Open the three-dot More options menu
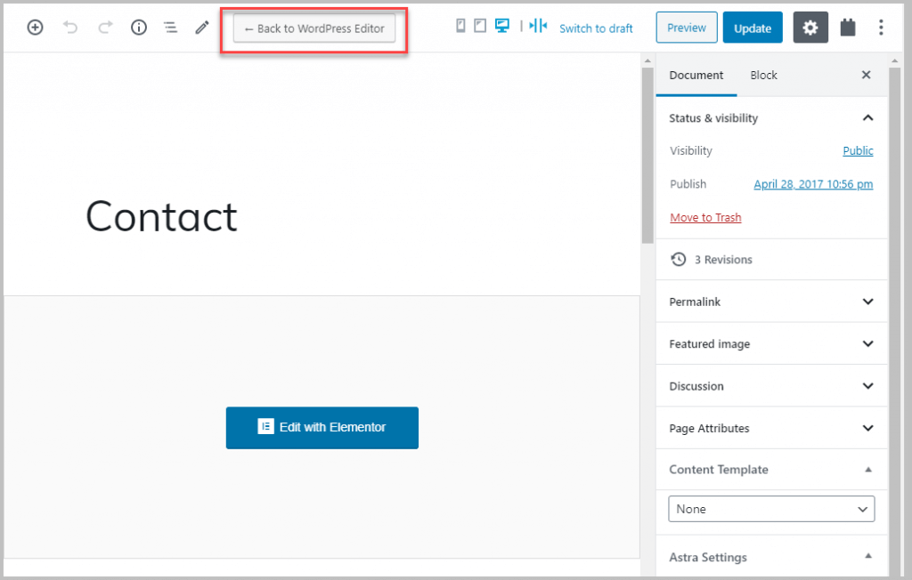 [881, 28]
